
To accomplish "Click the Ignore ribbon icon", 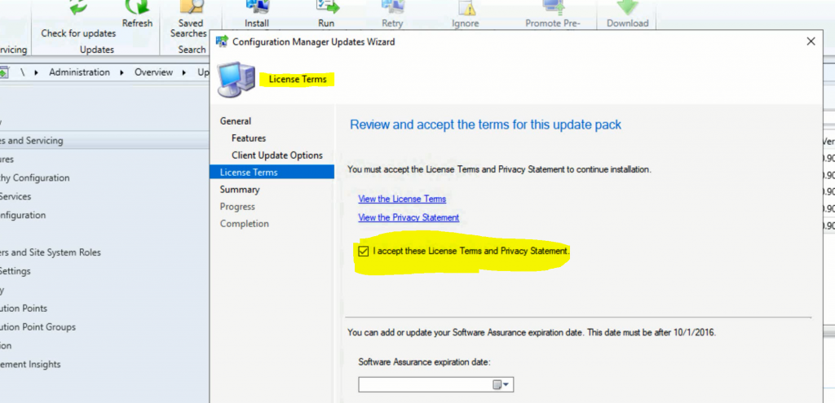I will (x=466, y=15).
